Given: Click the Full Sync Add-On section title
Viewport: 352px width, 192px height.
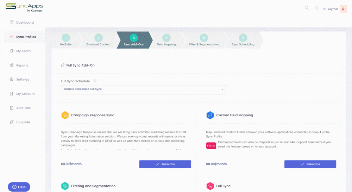Looking at the screenshot, I should (80, 65).
